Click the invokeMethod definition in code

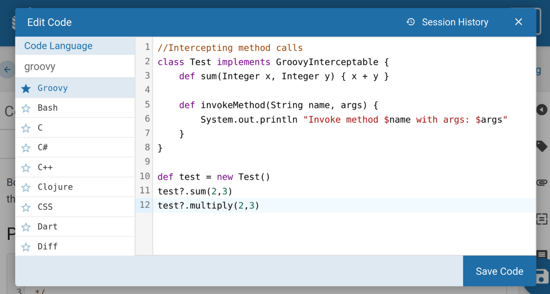(x=233, y=105)
